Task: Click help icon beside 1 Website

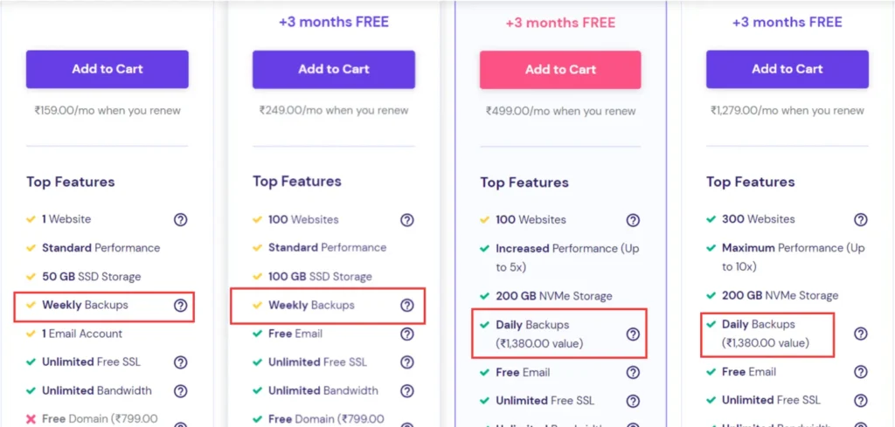Action: point(180,219)
